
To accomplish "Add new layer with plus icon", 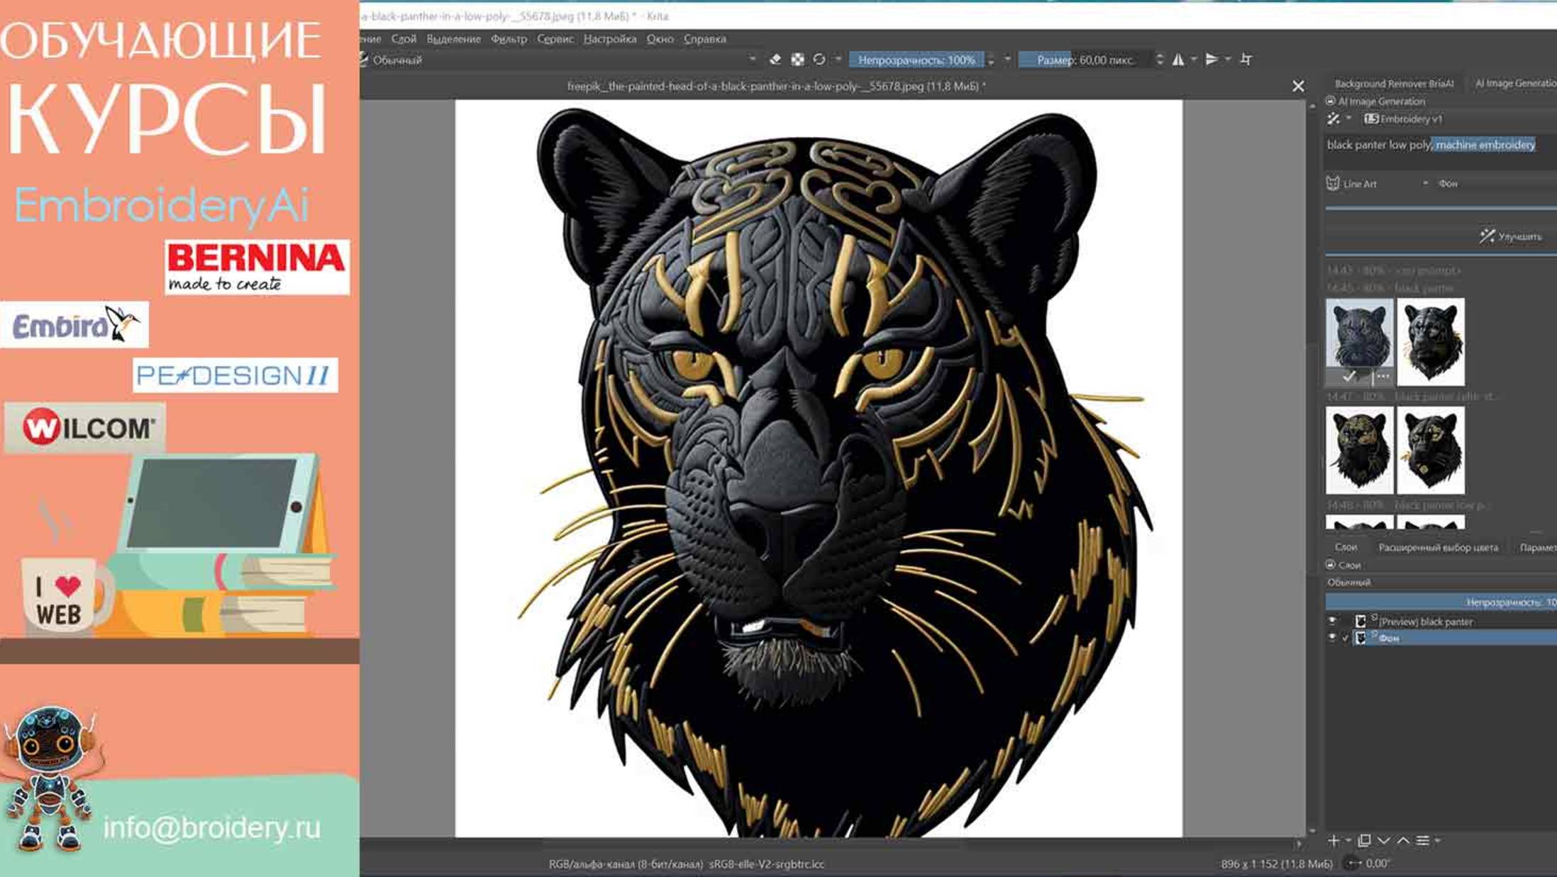I will tap(1334, 841).
